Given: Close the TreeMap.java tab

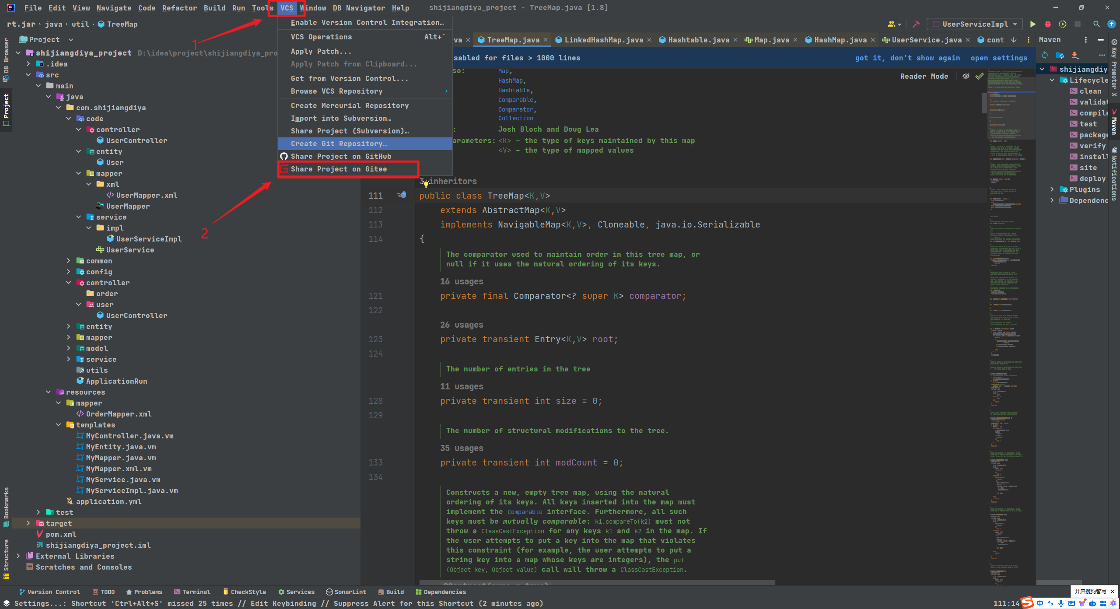Looking at the screenshot, I should (x=546, y=40).
